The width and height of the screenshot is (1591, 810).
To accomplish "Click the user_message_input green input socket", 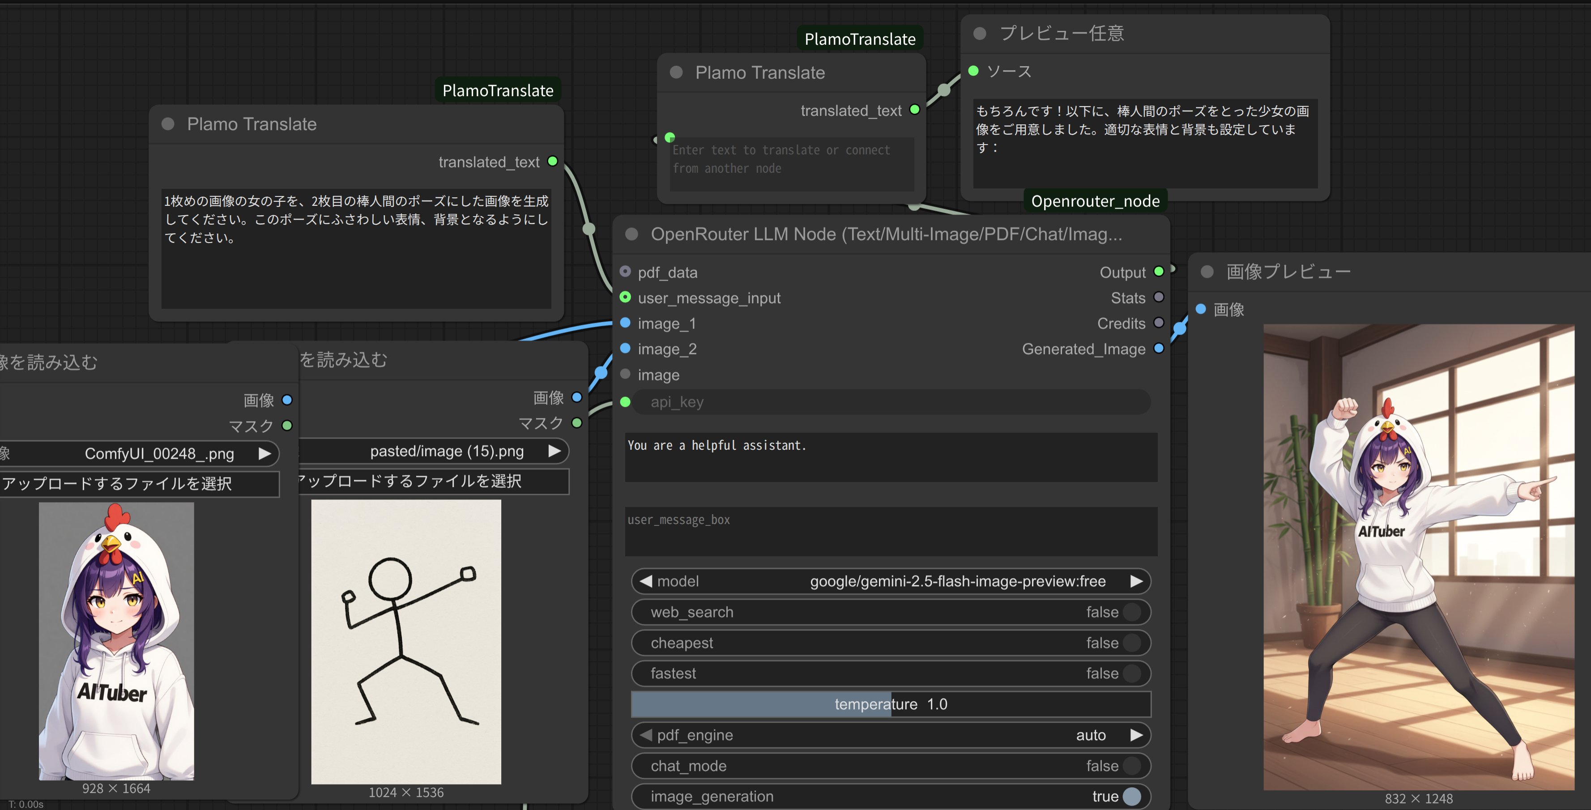I will [x=625, y=298].
